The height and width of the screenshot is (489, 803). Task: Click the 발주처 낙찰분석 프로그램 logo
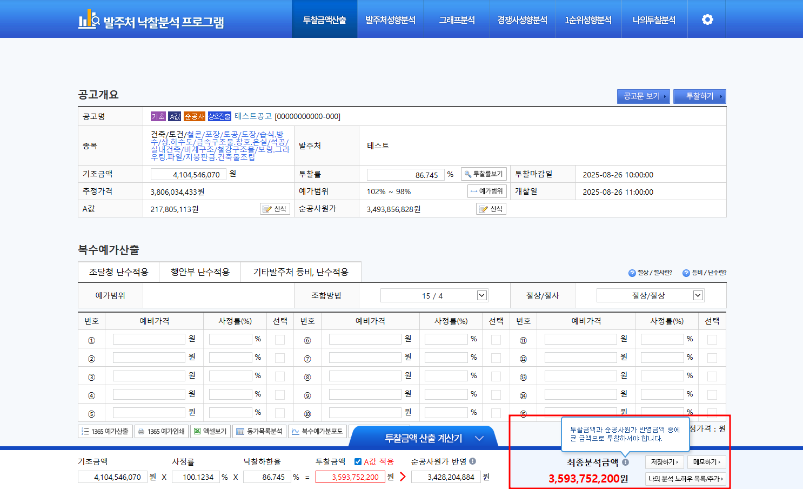(151, 21)
